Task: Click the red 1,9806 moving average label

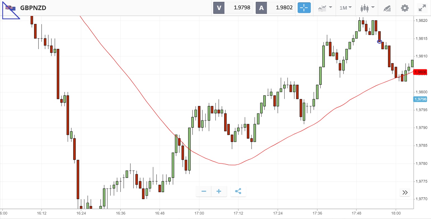Action: click(x=421, y=72)
